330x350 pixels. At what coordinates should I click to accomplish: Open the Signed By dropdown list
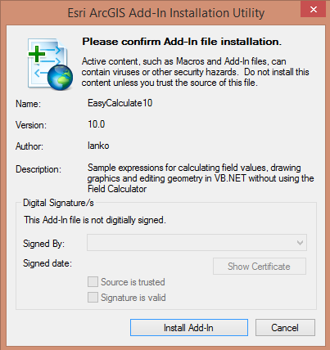point(197,242)
